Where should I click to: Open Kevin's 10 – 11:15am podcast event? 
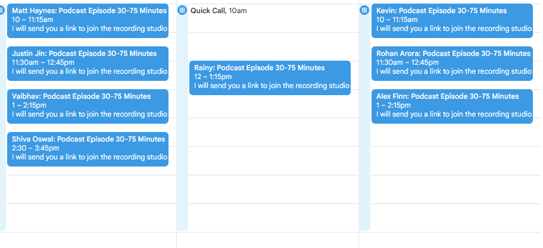(452, 21)
